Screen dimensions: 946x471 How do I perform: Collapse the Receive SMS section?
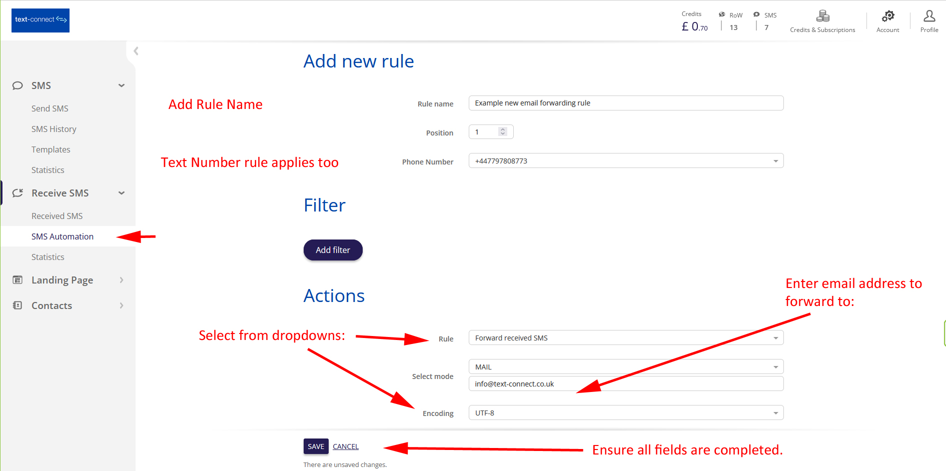pos(122,192)
